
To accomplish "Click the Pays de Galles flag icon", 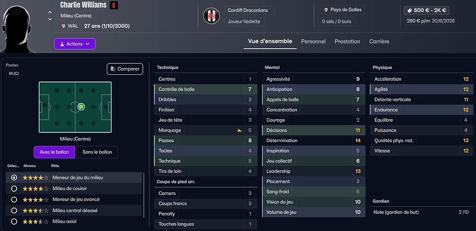I will point(326,10).
